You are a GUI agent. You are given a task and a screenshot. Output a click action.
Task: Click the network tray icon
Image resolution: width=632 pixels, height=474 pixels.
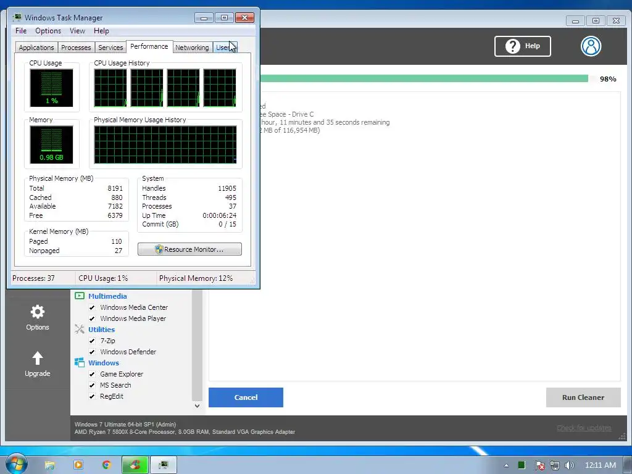555,465
